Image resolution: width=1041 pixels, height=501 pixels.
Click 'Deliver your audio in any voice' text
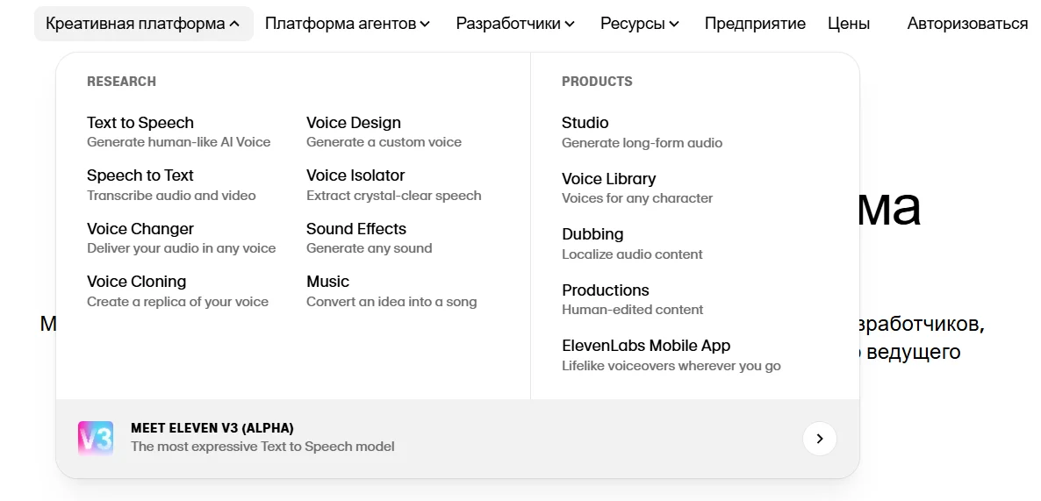tap(181, 248)
